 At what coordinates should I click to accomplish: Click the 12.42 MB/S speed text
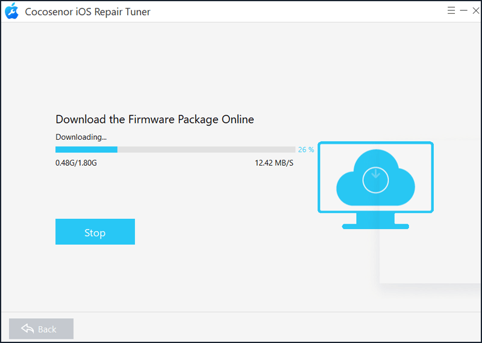point(274,163)
